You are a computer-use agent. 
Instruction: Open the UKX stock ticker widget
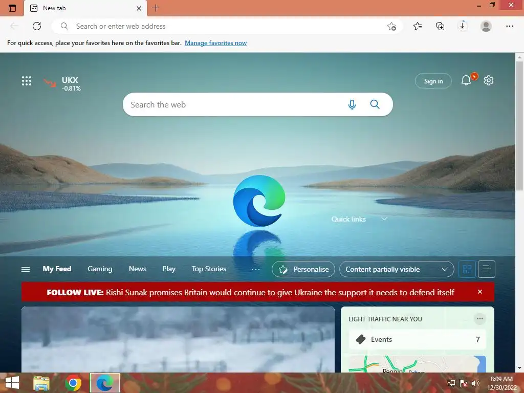tap(62, 83)
